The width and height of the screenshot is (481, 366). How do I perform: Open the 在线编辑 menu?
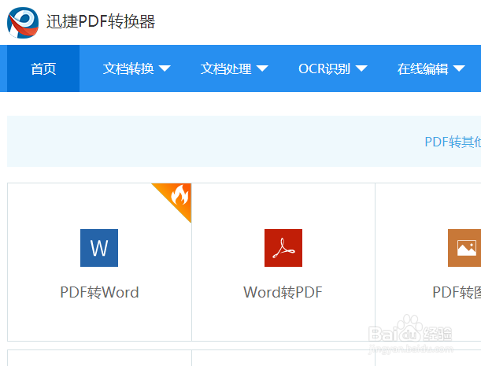(x=431, y=68)
